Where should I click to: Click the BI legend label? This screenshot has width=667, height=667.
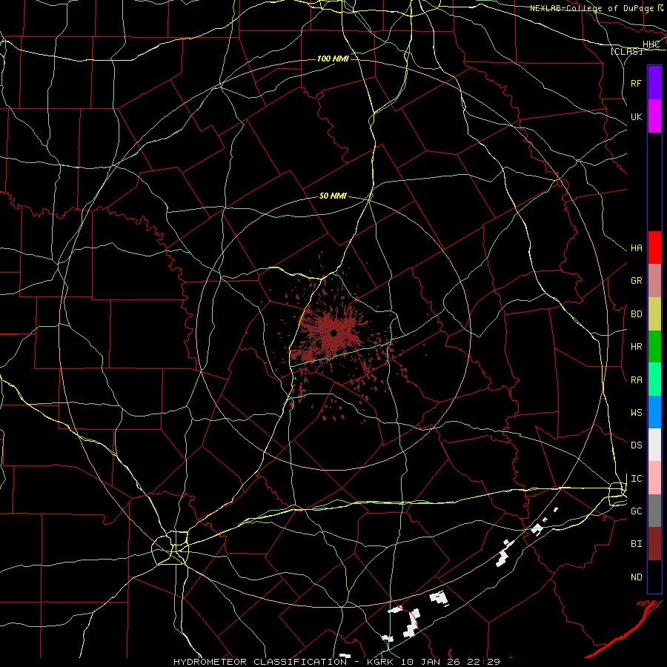pos(636,544)
